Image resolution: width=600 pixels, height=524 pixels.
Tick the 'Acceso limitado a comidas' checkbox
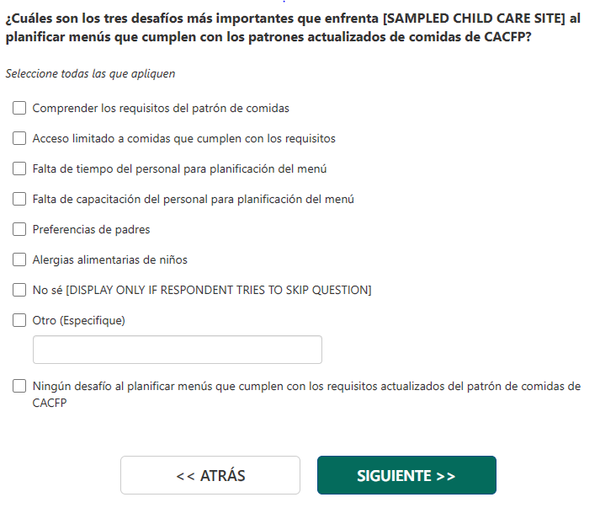click(19, 138)
